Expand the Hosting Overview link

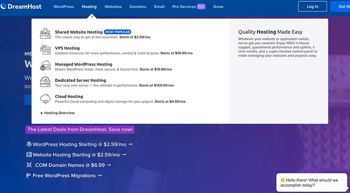click(58, 113)
